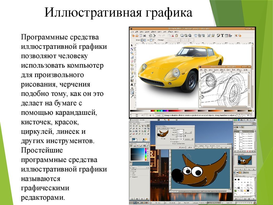Open the image selector dropdown atop Paths panel
Image resolution: width=273 pixels, height=205 pixels.
(242, 124)
